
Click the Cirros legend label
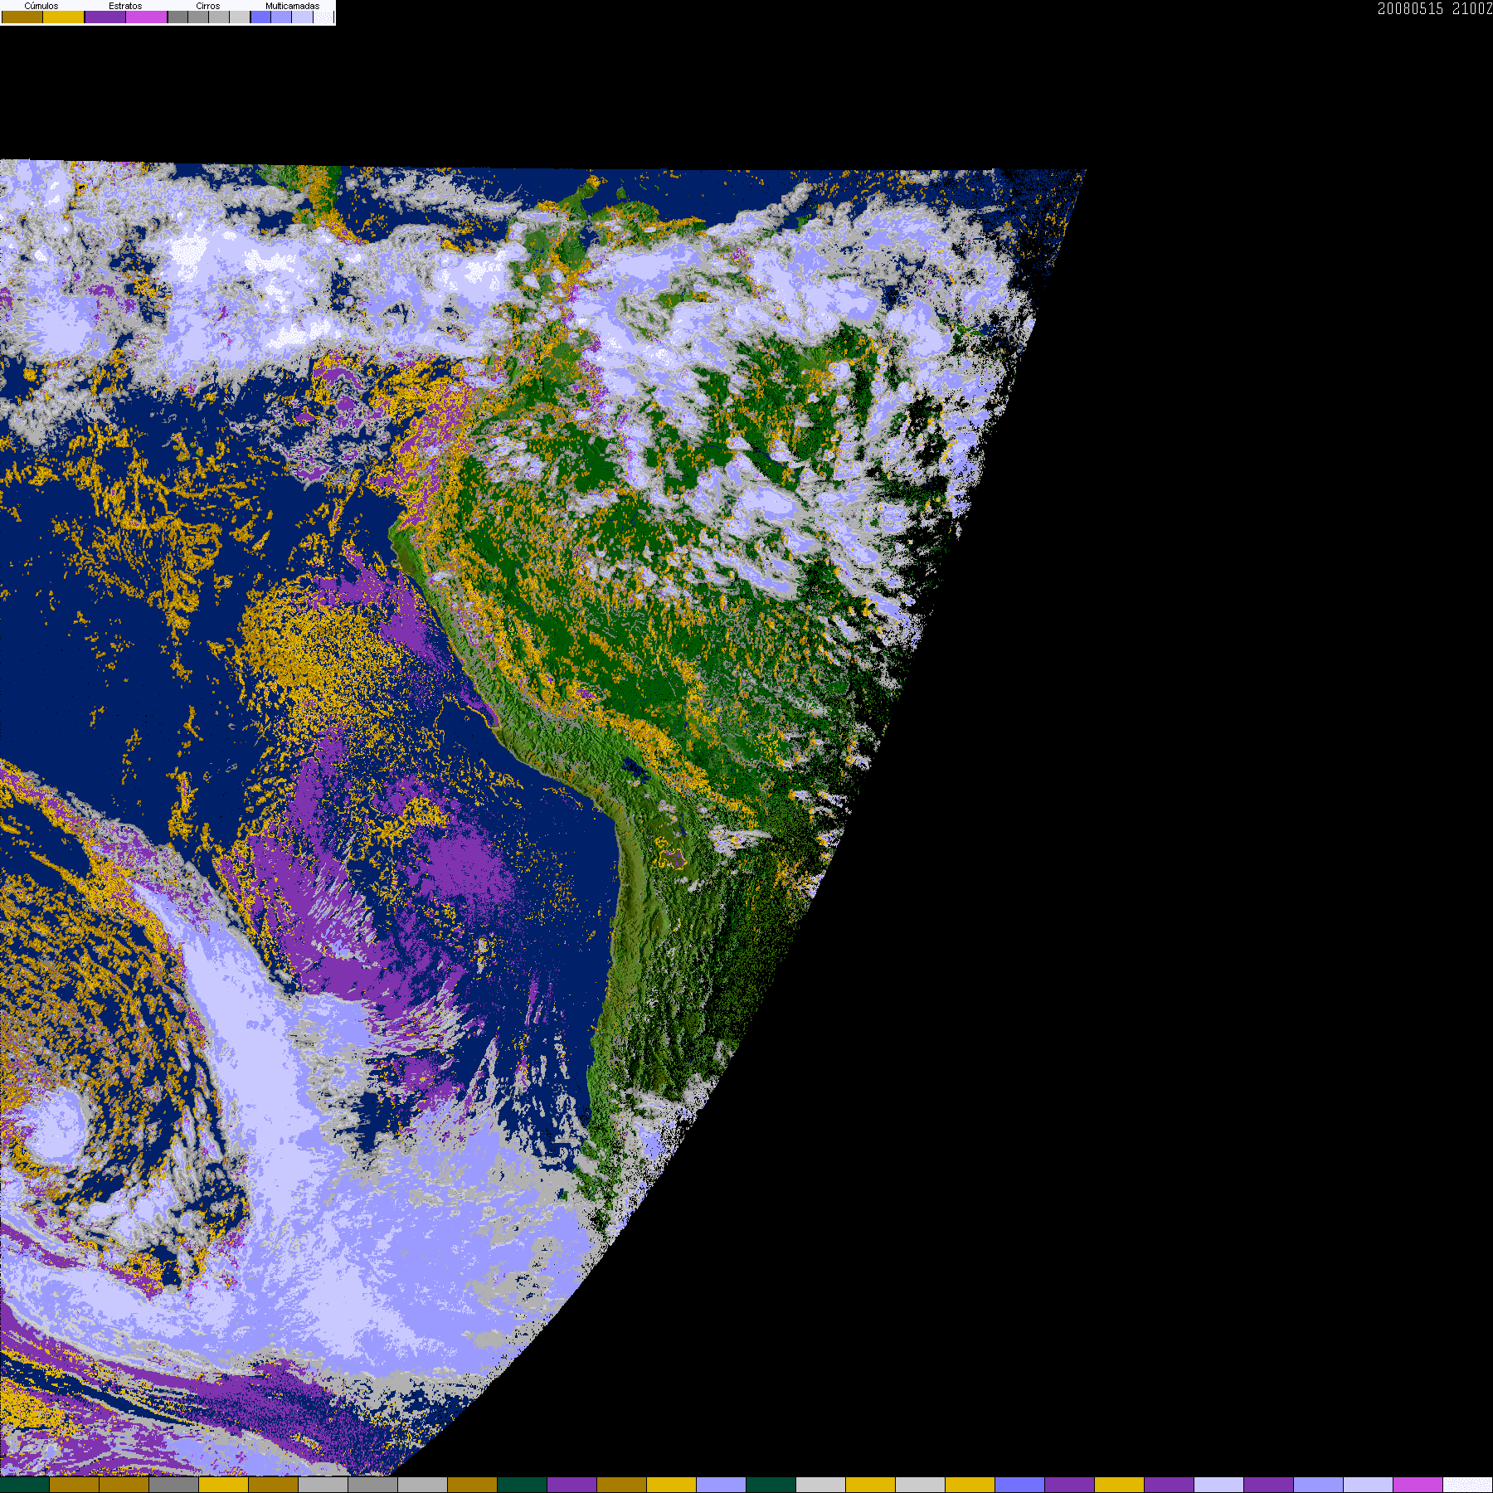[208, 6]
